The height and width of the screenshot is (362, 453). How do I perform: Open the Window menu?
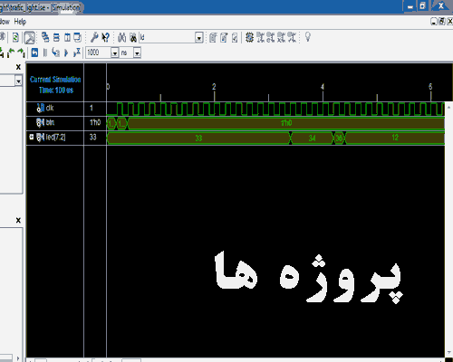[x=5, y=22]
